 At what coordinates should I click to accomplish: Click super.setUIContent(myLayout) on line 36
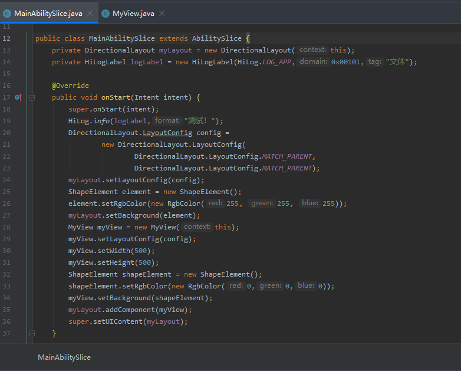pyautogui.click(x=128, y=321)
